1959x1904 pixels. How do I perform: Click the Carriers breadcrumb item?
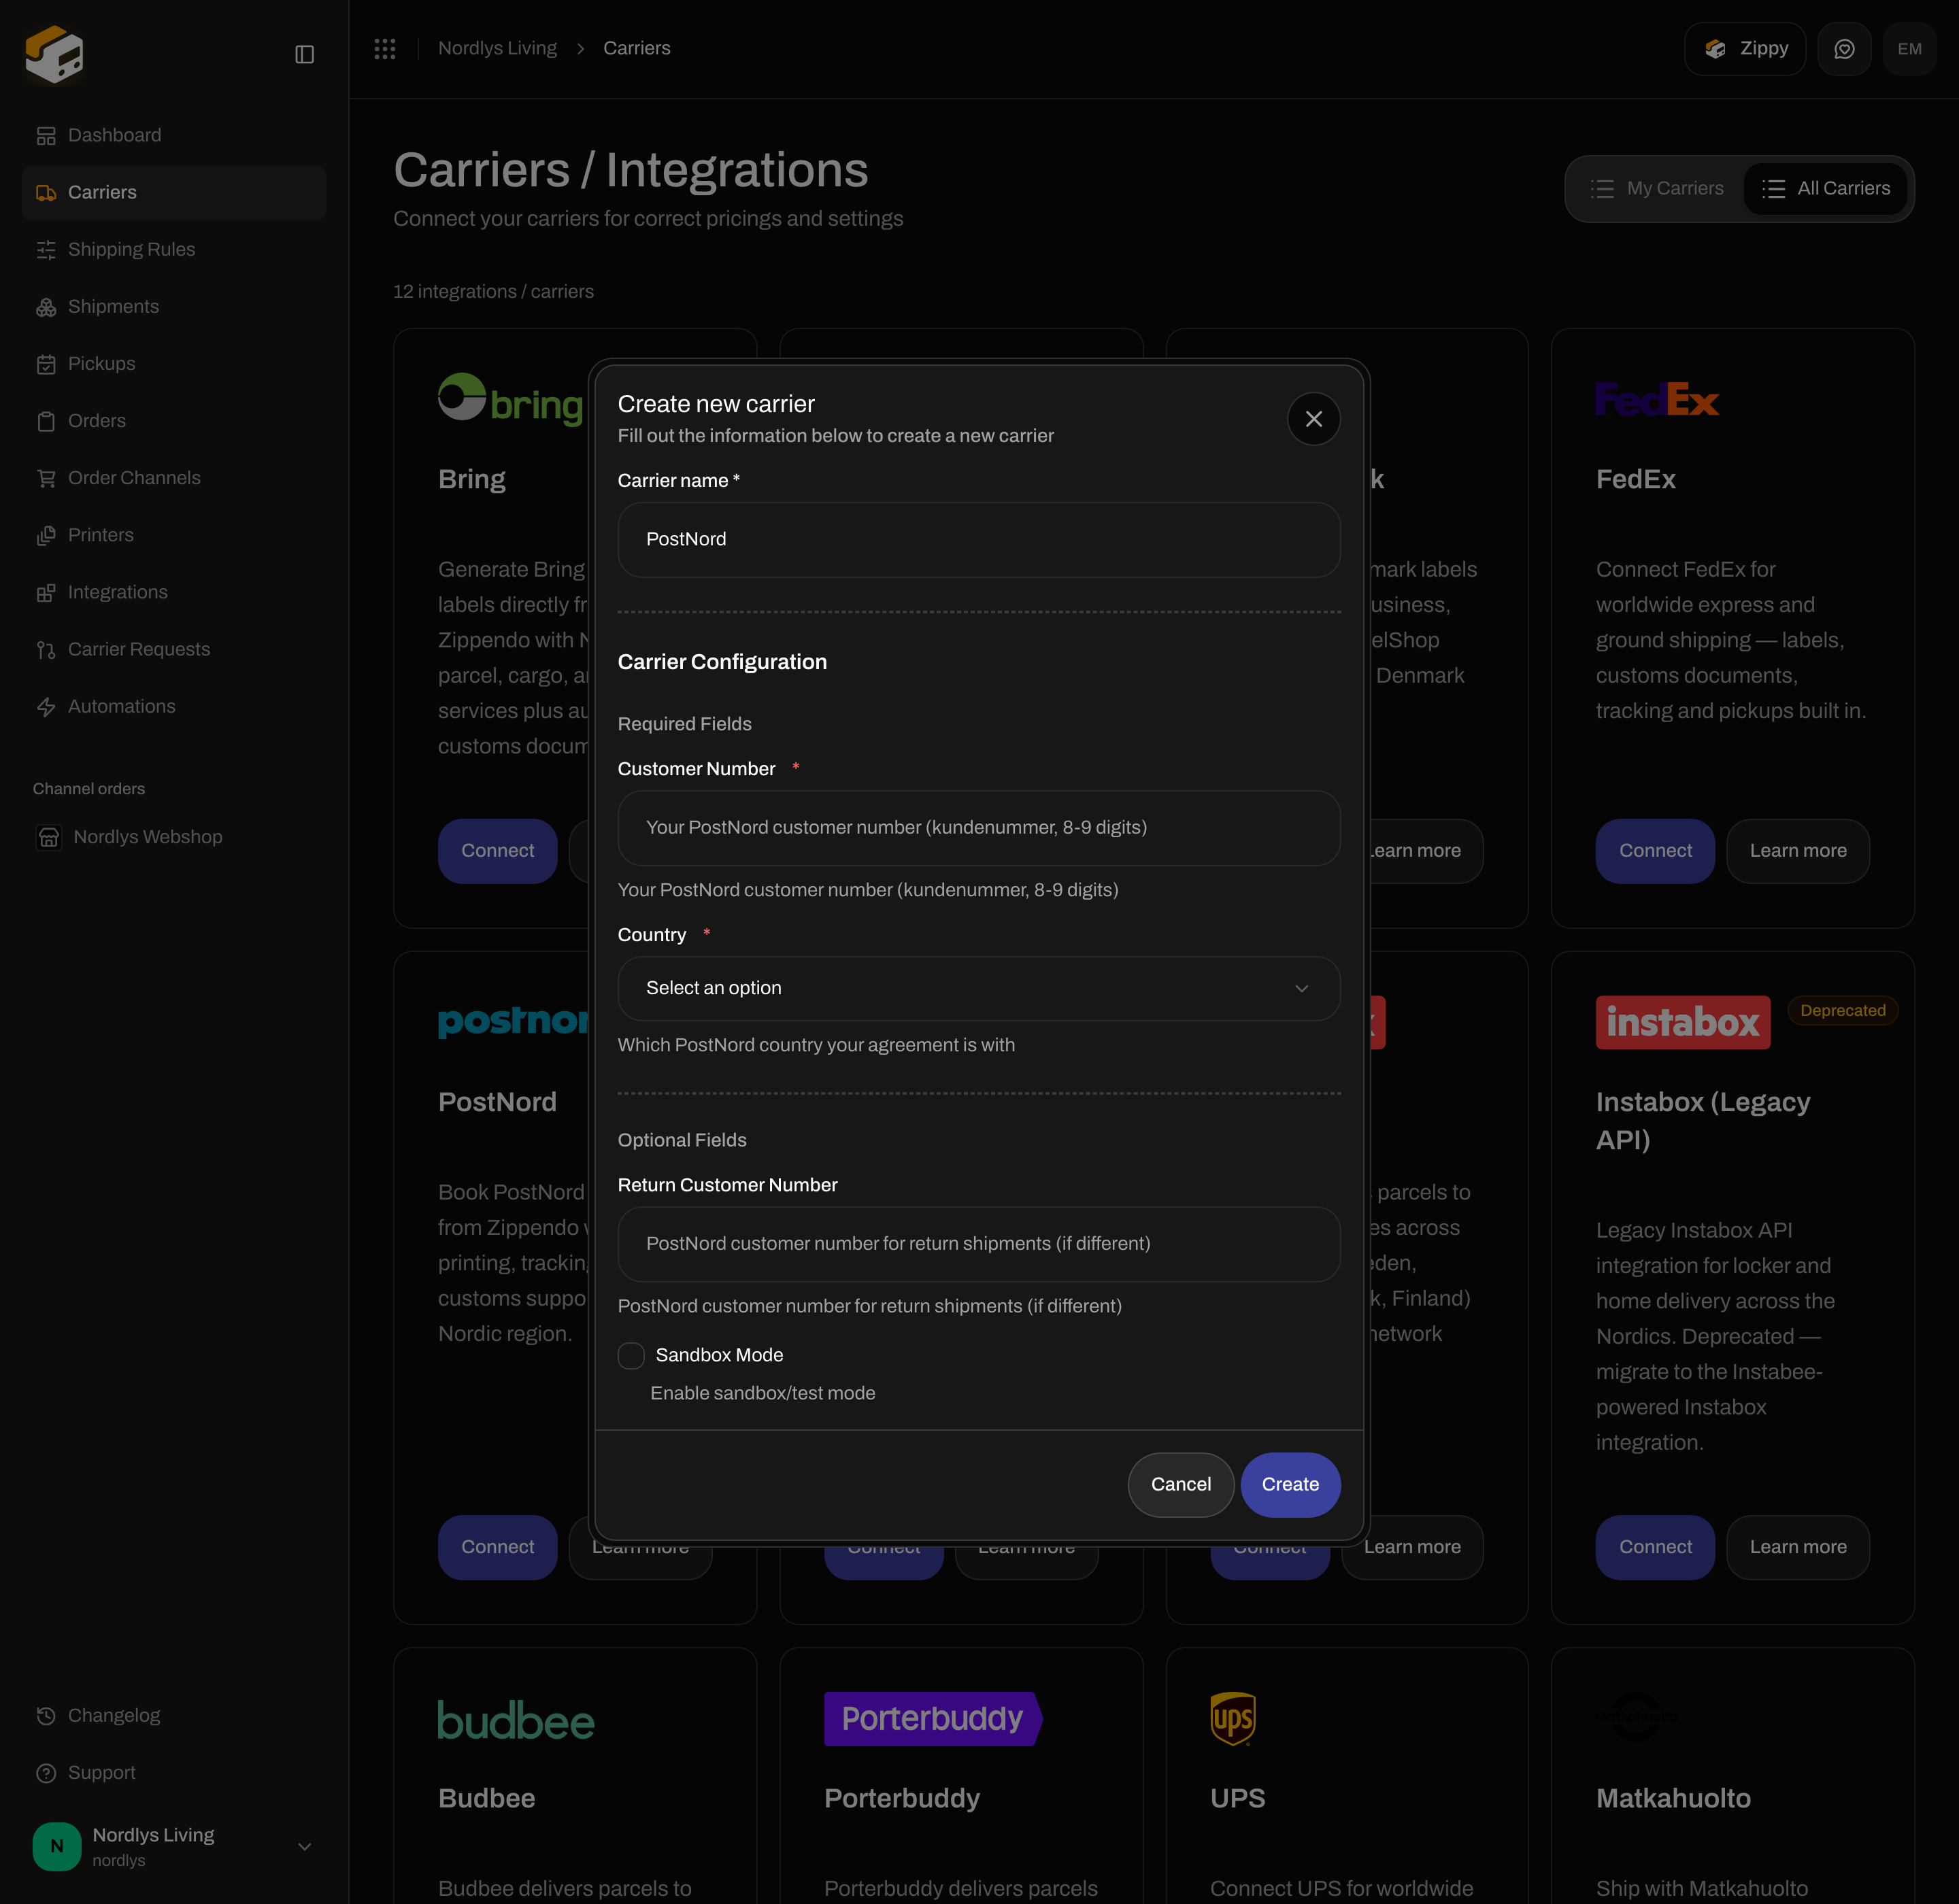(636, 49)
